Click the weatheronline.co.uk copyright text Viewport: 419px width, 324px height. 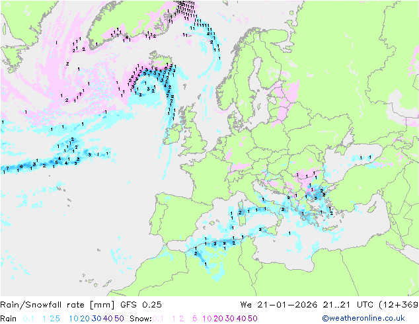pos(363,318)
